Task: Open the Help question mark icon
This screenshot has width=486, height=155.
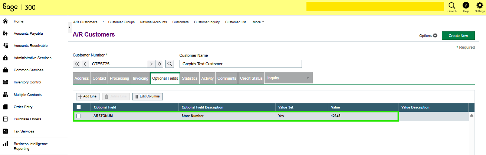Action: [466, 5]
